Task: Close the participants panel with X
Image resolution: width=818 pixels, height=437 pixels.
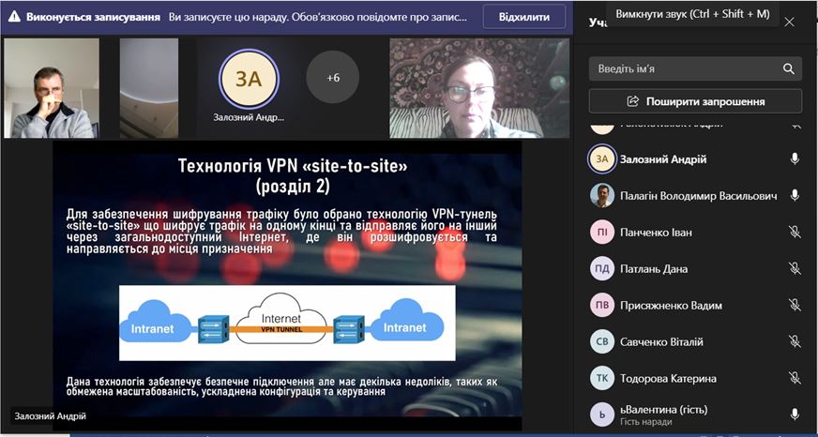Action: [x=789, y=22]
